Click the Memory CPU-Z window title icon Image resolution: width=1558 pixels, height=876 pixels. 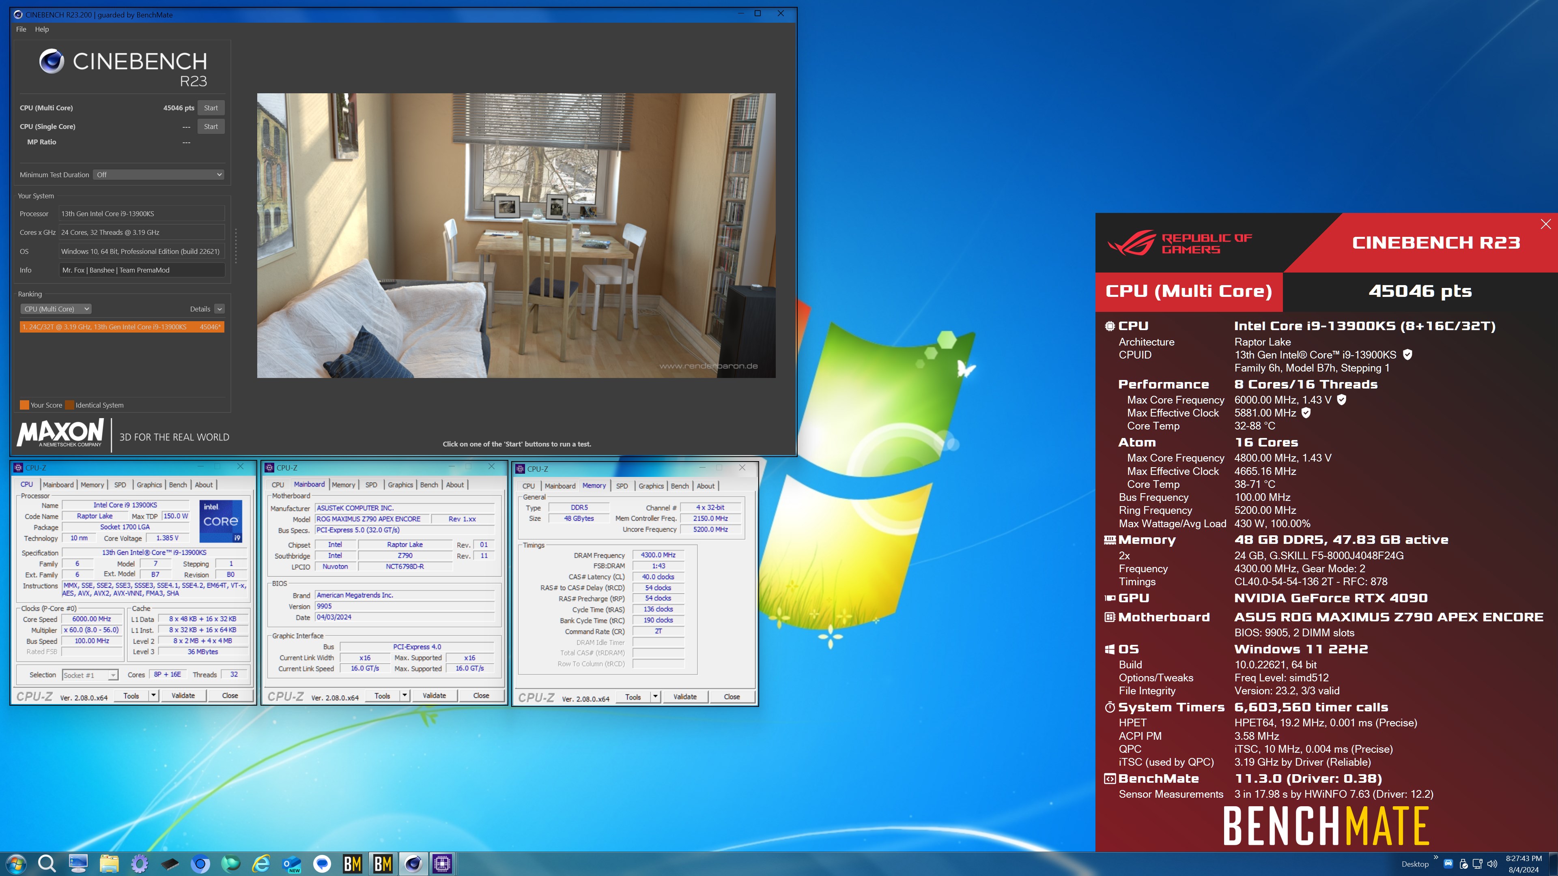point(520,468)
